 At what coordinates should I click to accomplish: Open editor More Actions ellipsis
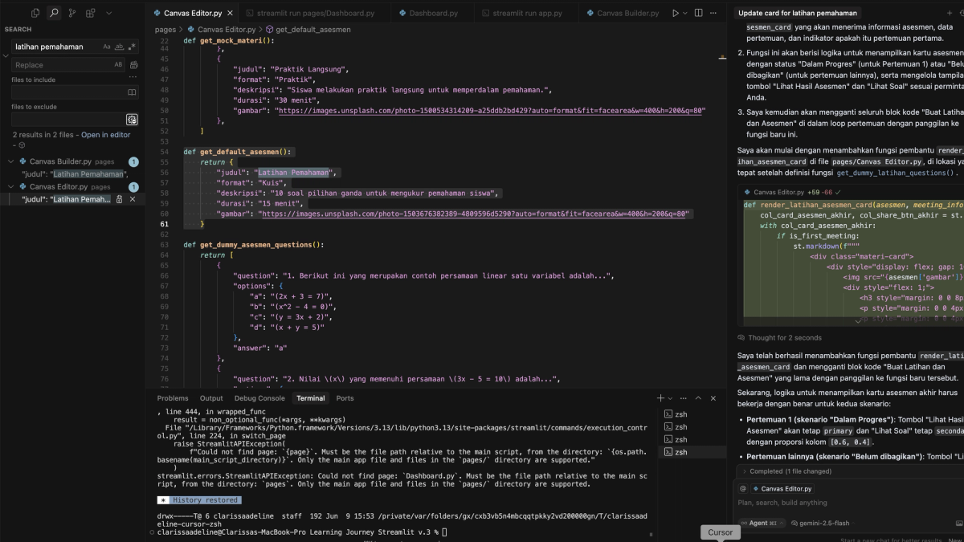[x=715, y=13]
